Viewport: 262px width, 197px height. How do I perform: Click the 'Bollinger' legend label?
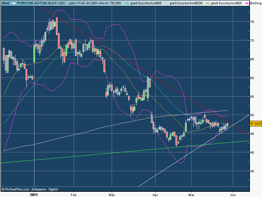(256, 3)
